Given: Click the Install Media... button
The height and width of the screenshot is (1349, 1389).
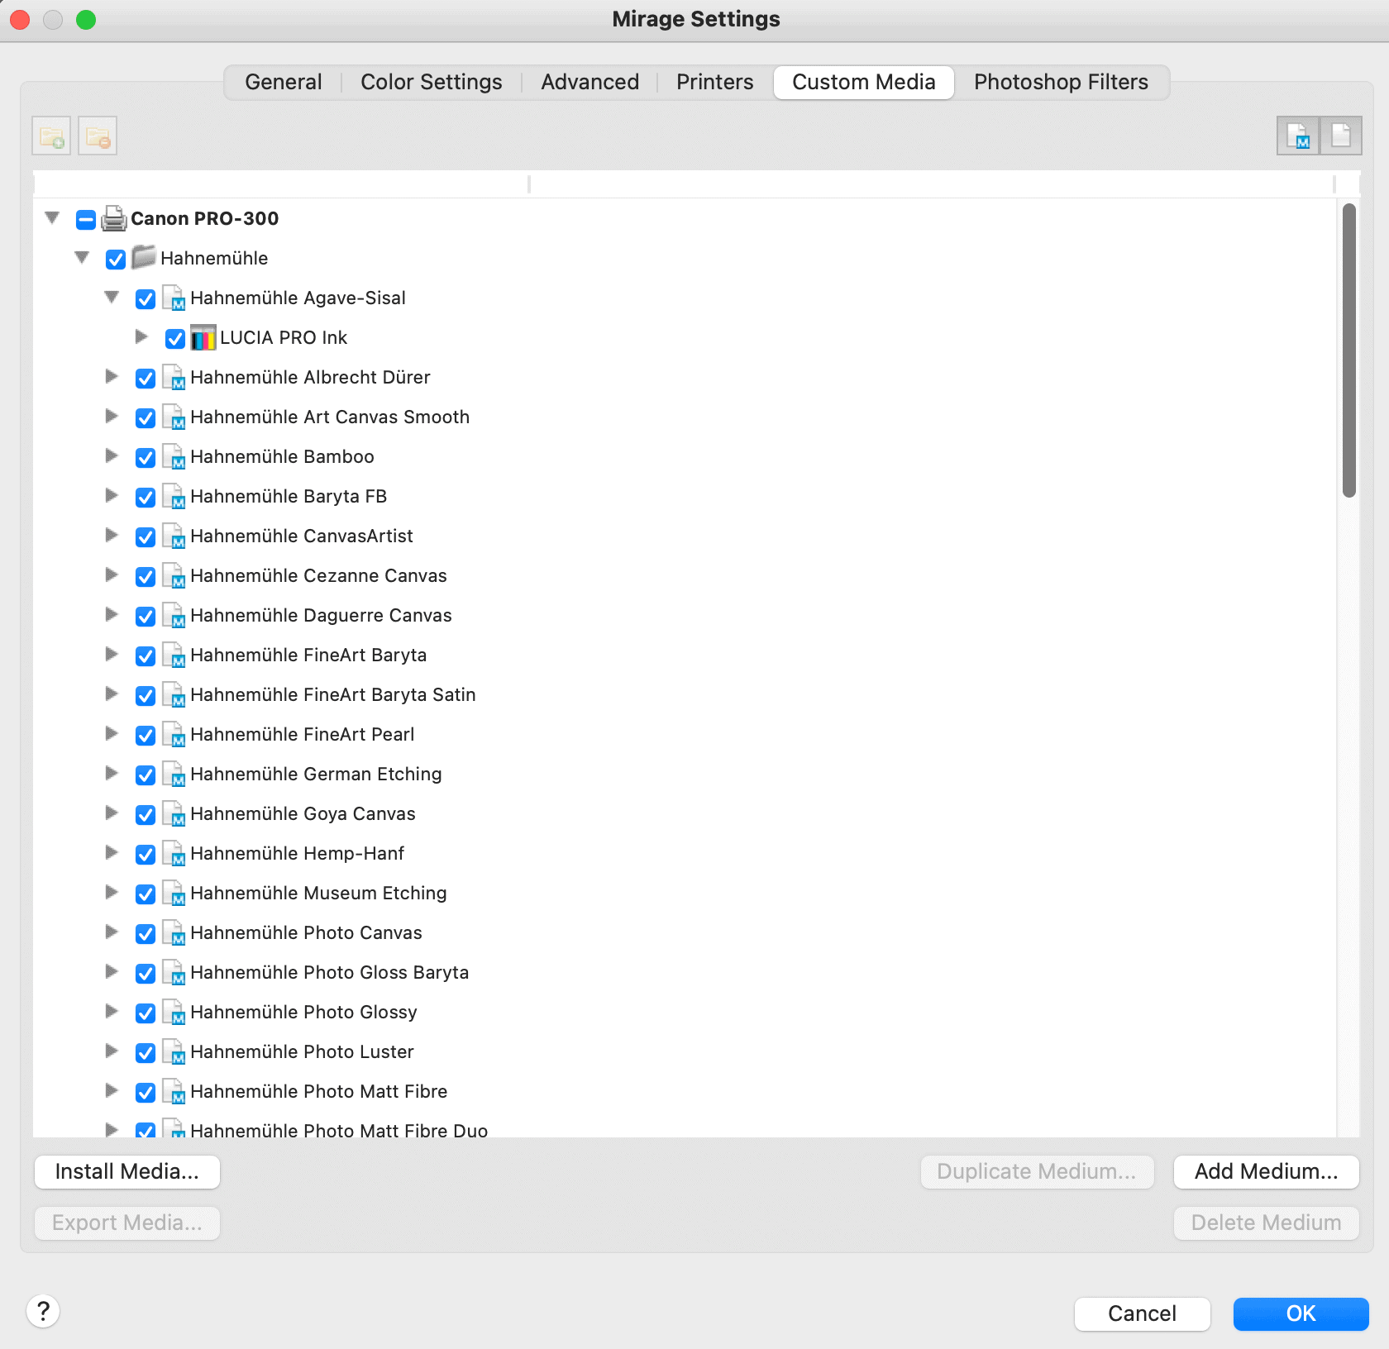Looking at the screenshot, I should pyautogui.click(x=127, y=1171).
